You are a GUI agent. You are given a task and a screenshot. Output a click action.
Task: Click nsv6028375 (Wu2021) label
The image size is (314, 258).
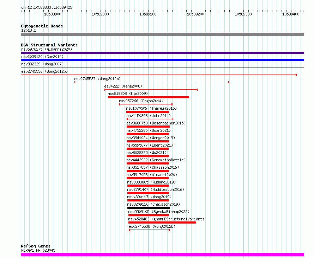(x=146, y=153)
